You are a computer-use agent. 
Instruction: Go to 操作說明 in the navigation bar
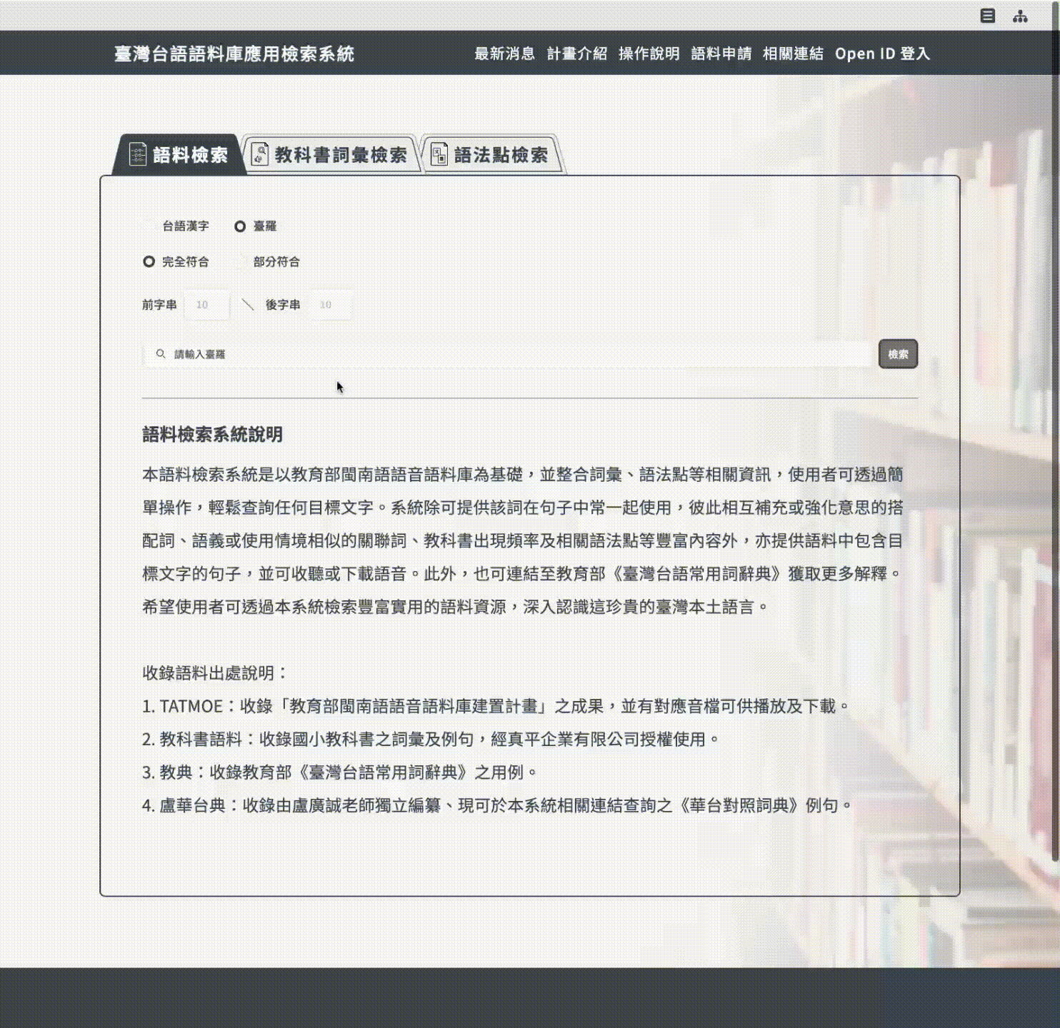coord(649,54)
